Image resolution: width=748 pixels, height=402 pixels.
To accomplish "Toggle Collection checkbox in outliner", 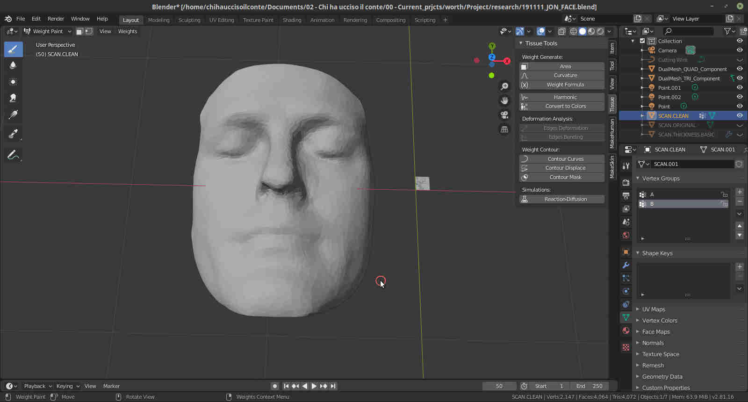I will point(642,41).
